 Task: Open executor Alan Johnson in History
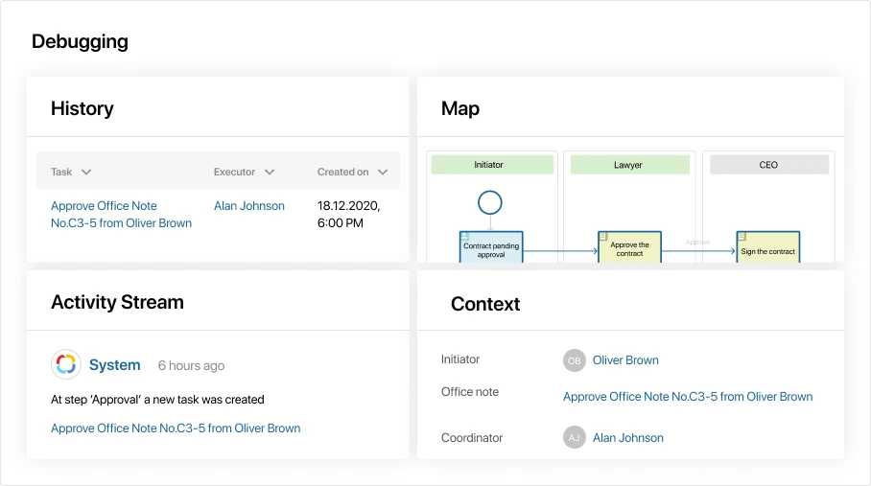[248, 206]
